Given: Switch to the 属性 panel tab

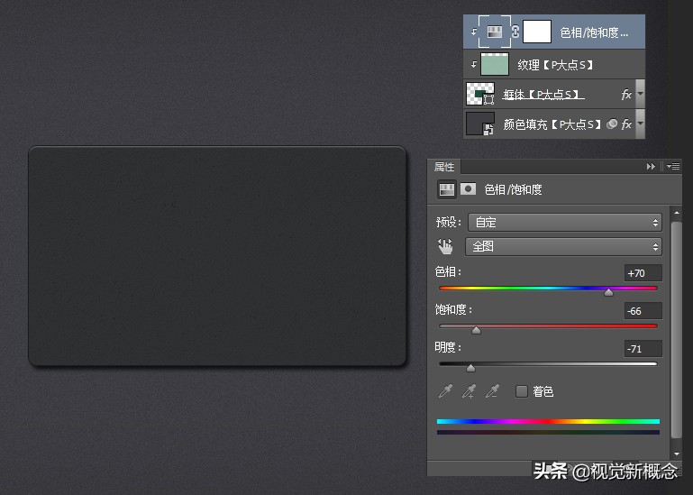Looking at the screenshot, I should (x=444, y=167).
